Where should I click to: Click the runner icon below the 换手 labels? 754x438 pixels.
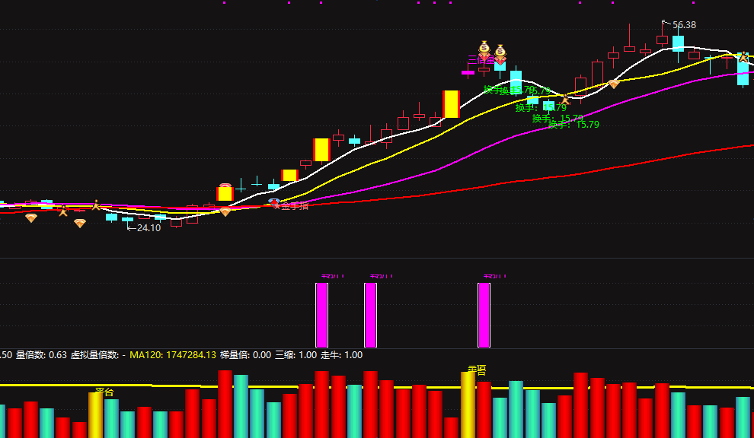tap(564, 100)
